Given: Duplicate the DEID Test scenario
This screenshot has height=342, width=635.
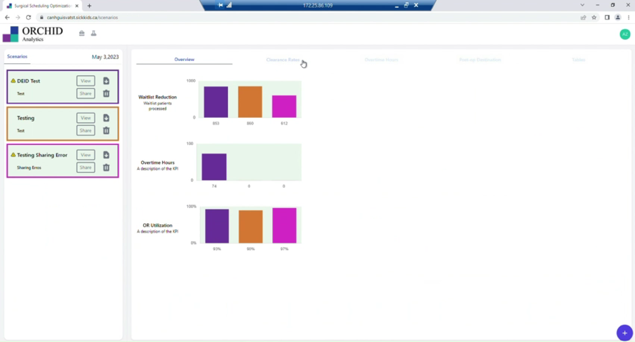Looking at the screenshot, I should [106, 81].
